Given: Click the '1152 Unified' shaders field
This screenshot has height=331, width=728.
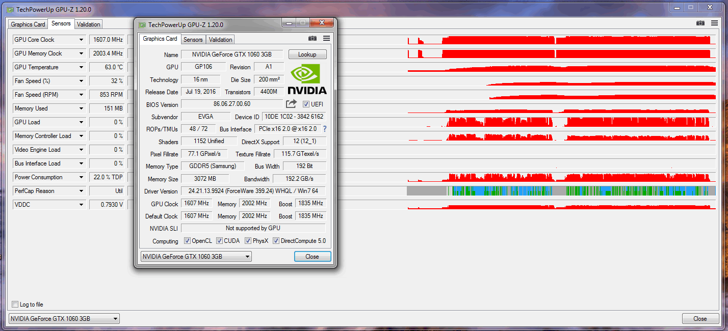Looking at the screenshot, I should click(209, 141).
